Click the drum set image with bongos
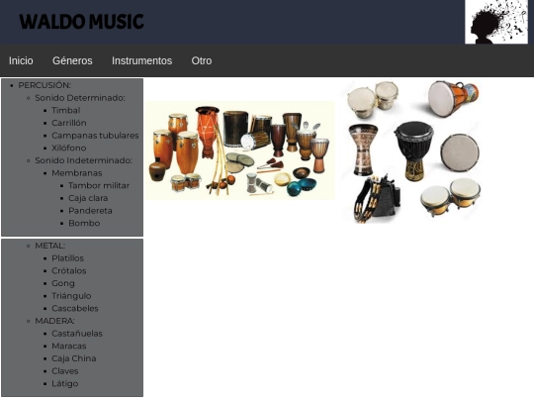Image resolution: width=534 pixels, height=401 pixels. click(x=411, y=151)
